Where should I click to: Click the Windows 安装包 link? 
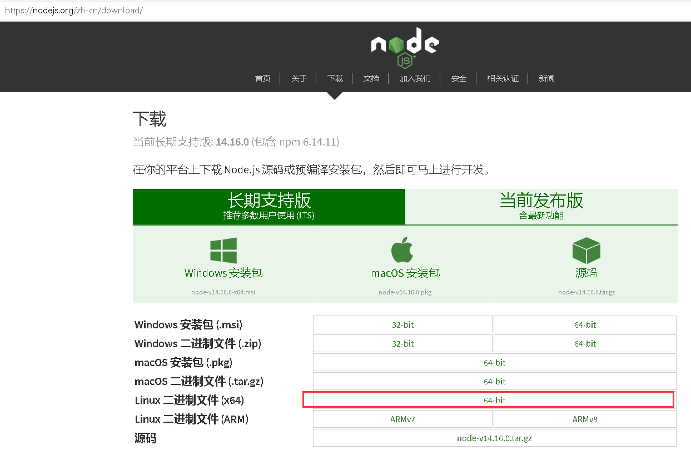(x=223, y=273)
